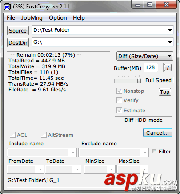Click the Remain 00:02:13 (7%) line
The image size is (180, 194).
click(46, 55)
